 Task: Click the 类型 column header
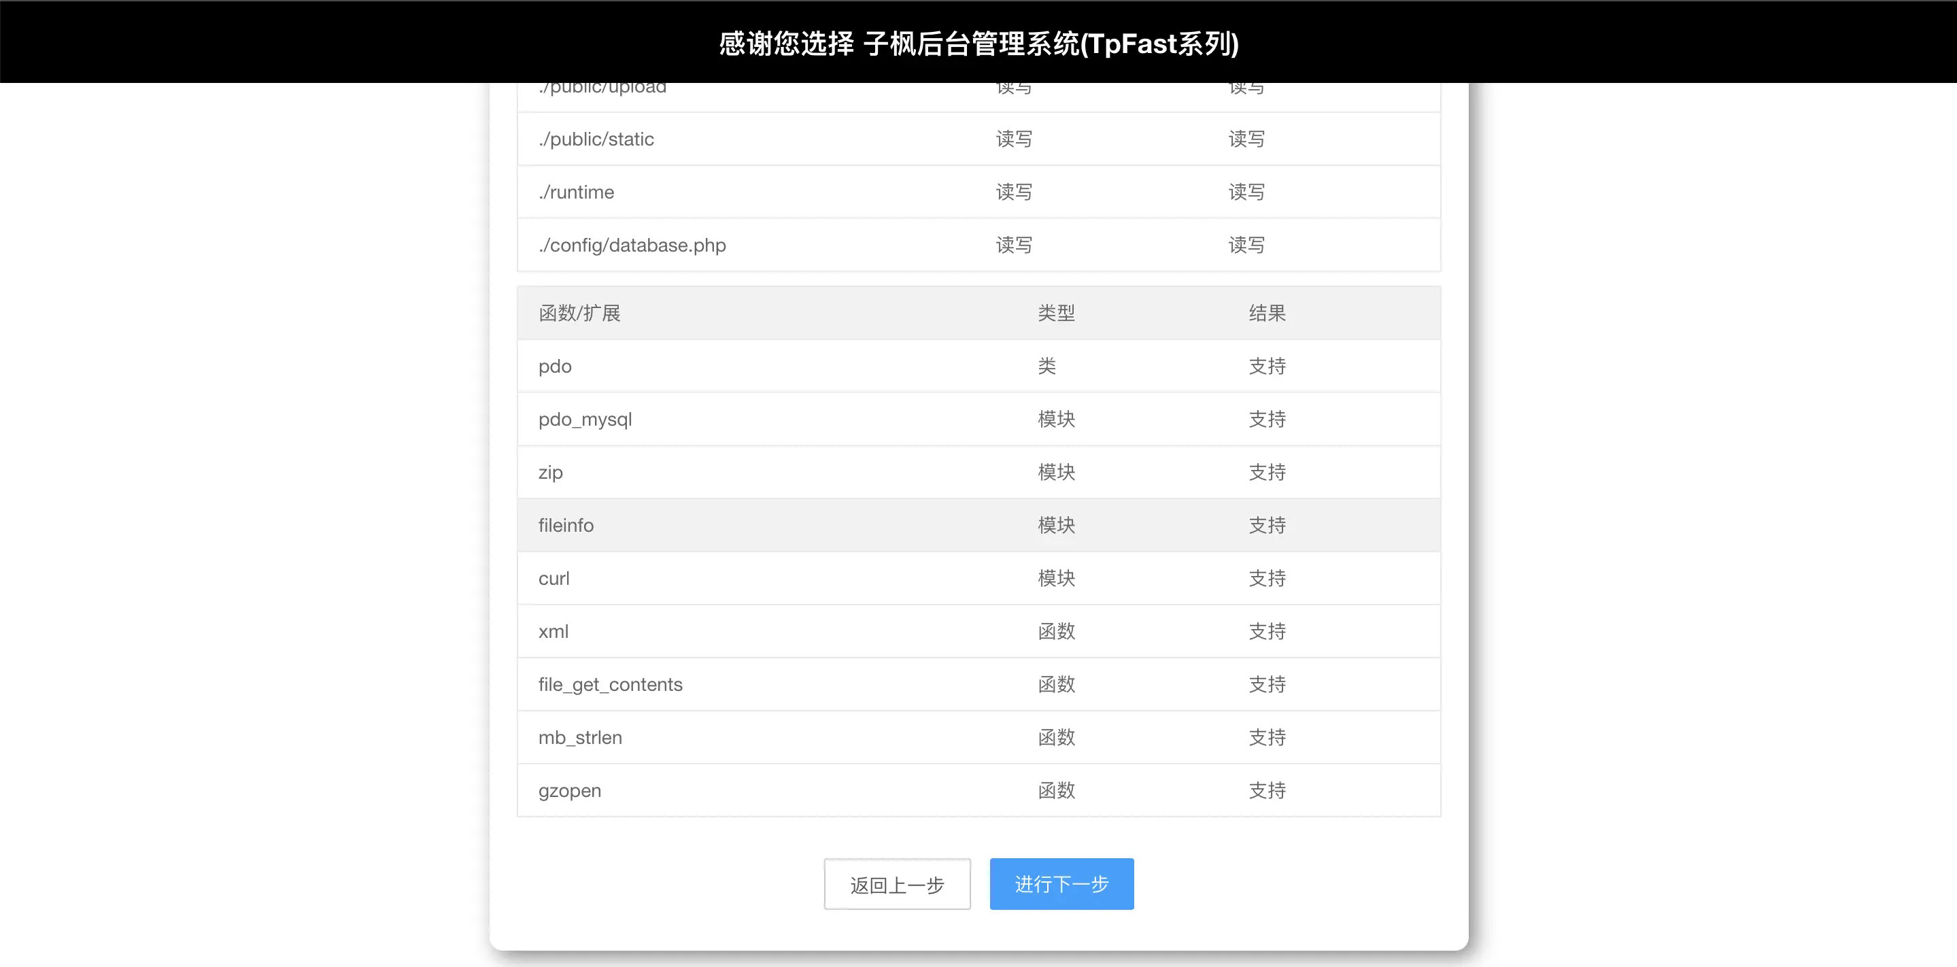pos(1056,313)
